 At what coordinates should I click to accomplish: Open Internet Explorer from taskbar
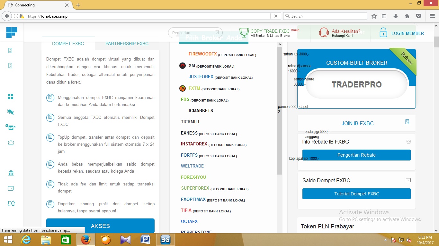pos(26,240)
